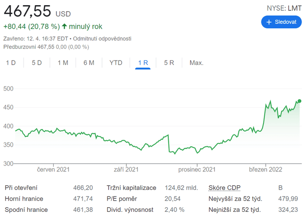
Task: Click the září 2021 axis label
Action: [x=126, y=170]
